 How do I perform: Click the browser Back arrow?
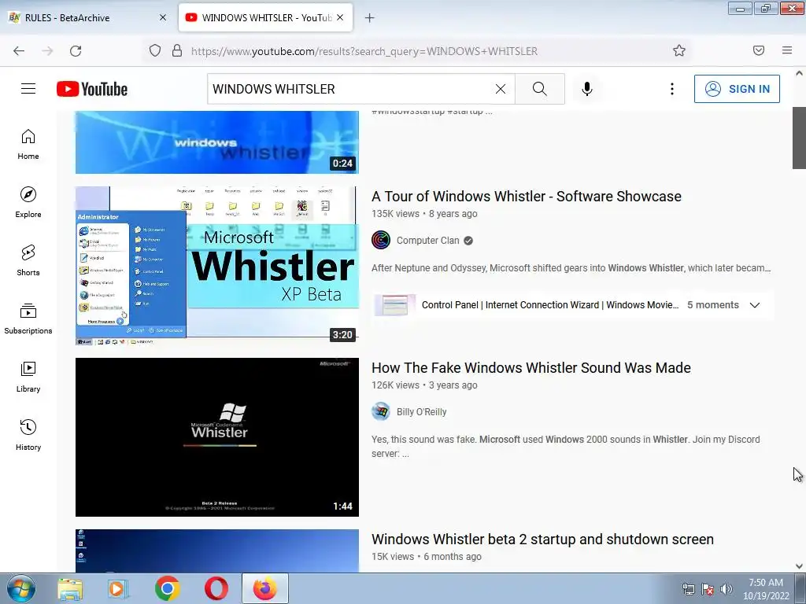click(x=19, y=50)
